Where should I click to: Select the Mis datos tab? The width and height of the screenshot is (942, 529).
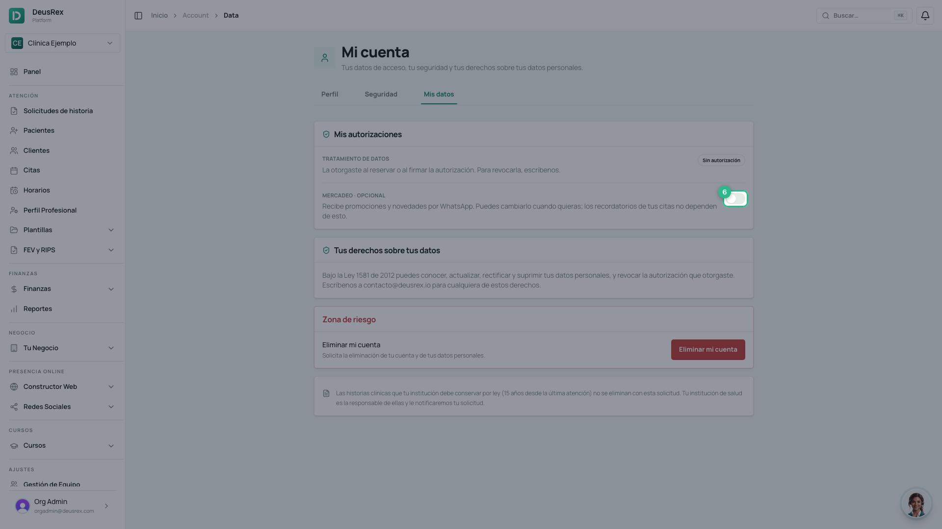439,94
